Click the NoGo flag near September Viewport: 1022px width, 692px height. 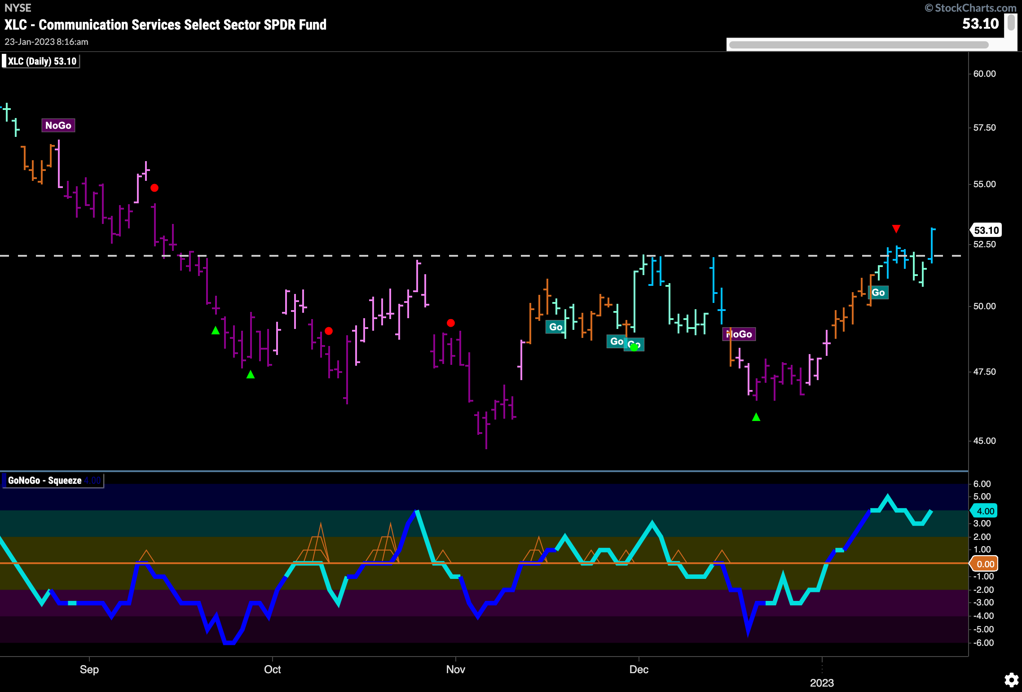pyautogui.click(x=58, y=125)
